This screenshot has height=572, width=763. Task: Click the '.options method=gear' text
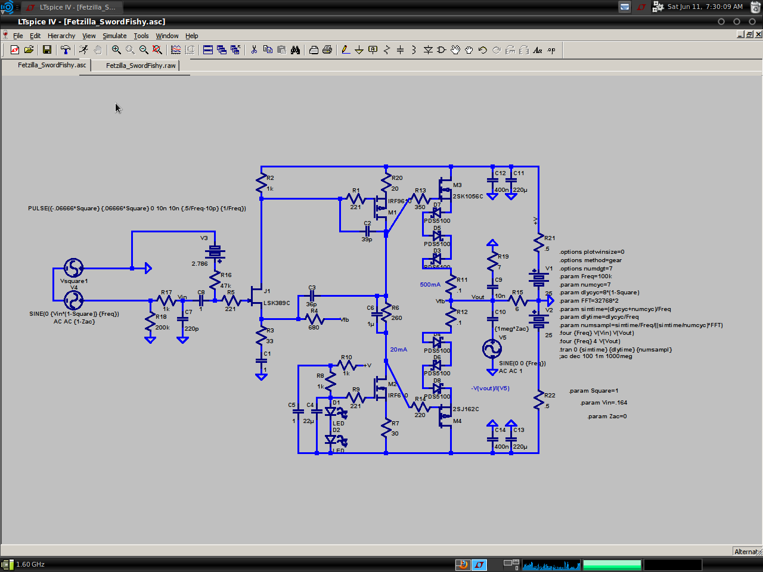(590, 260)
